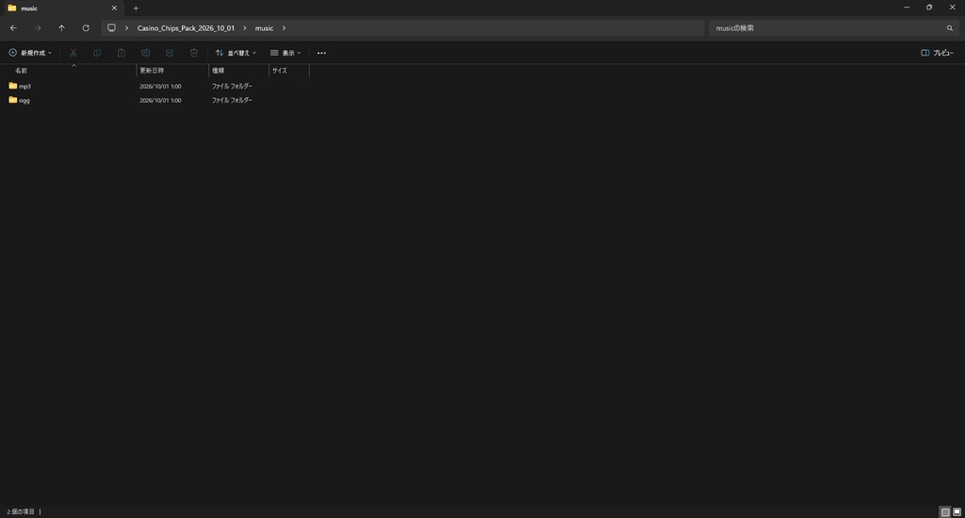Select the Share icon in toolbar

coord(170,53)
